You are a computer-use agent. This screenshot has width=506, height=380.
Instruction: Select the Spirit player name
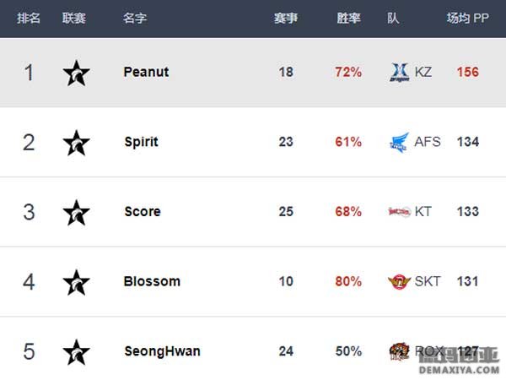pyautogui.click(x=142, y=142)
